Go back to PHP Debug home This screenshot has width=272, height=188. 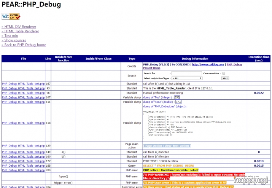coord(24,45)
